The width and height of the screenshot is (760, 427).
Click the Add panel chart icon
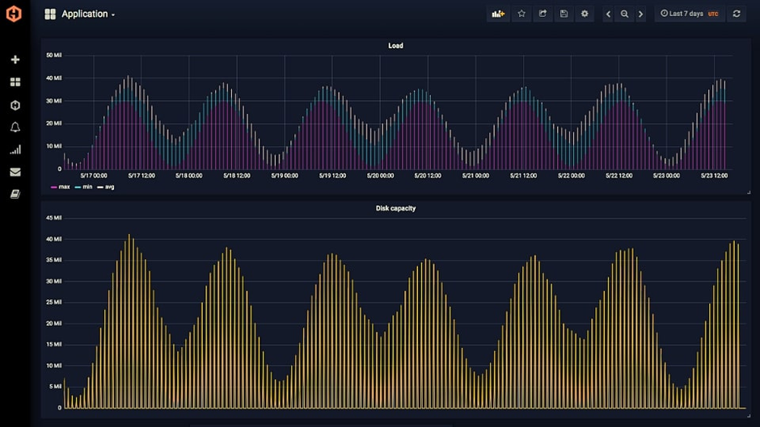(x=498, y=14)
